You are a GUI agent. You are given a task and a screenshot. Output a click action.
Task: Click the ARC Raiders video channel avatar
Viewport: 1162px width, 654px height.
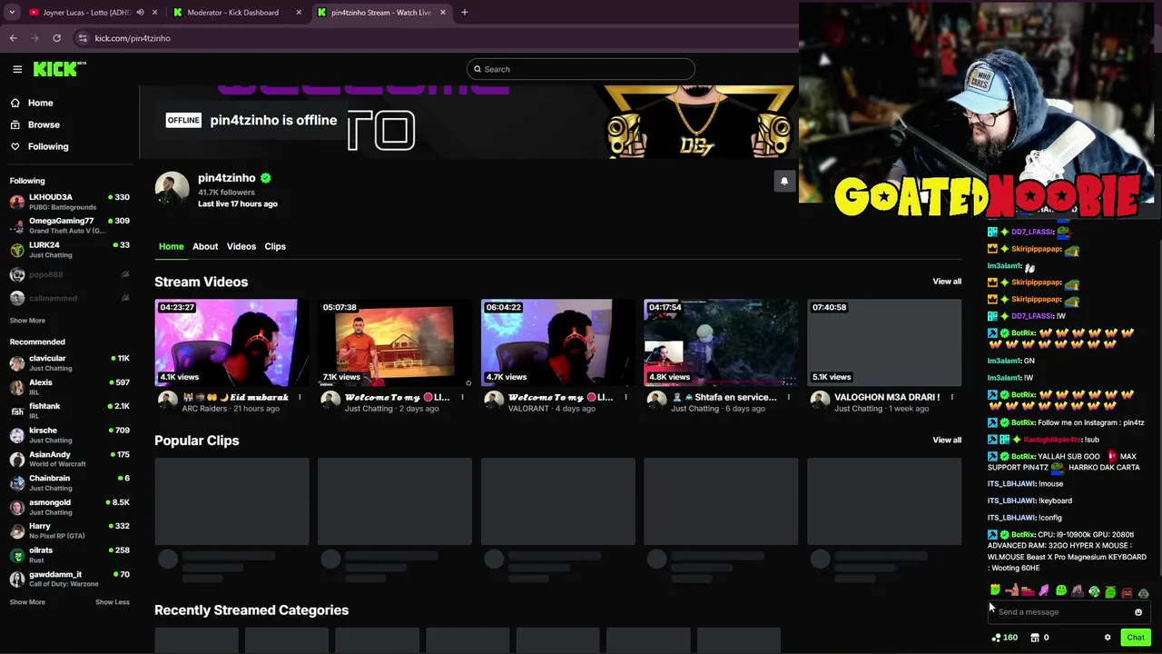click(168, 401)
